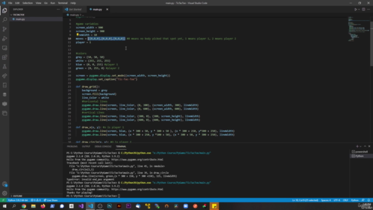This screenshot has height=210, width=373.
Task: Open the Terminal menu
Action: pos(62,3)
